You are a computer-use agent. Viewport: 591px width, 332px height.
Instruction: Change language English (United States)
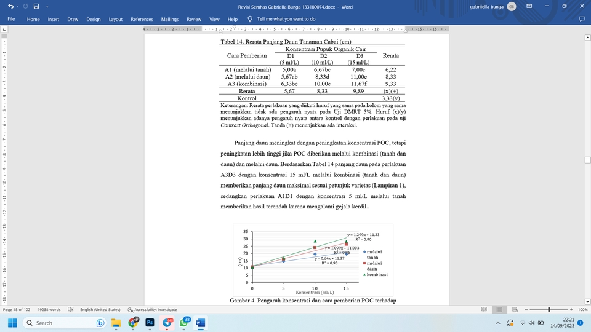[x=100, y=310]
